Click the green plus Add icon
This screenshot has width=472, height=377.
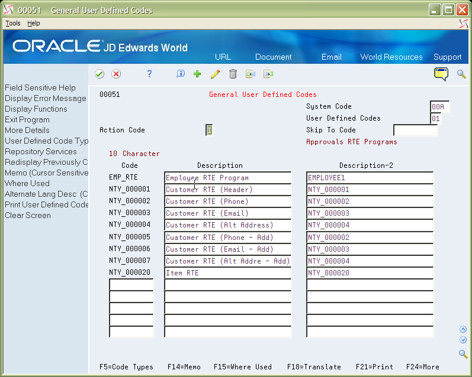tap(197, 74)
